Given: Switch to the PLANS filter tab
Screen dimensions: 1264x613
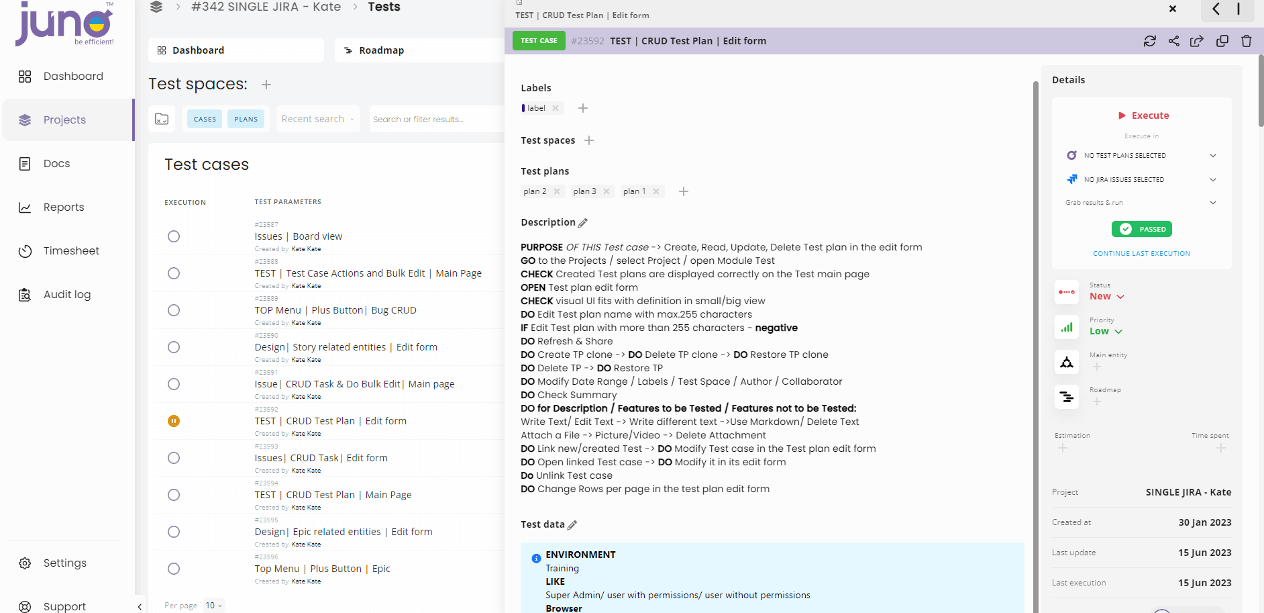Looking at the screenshot, I should tap(246, 119).
